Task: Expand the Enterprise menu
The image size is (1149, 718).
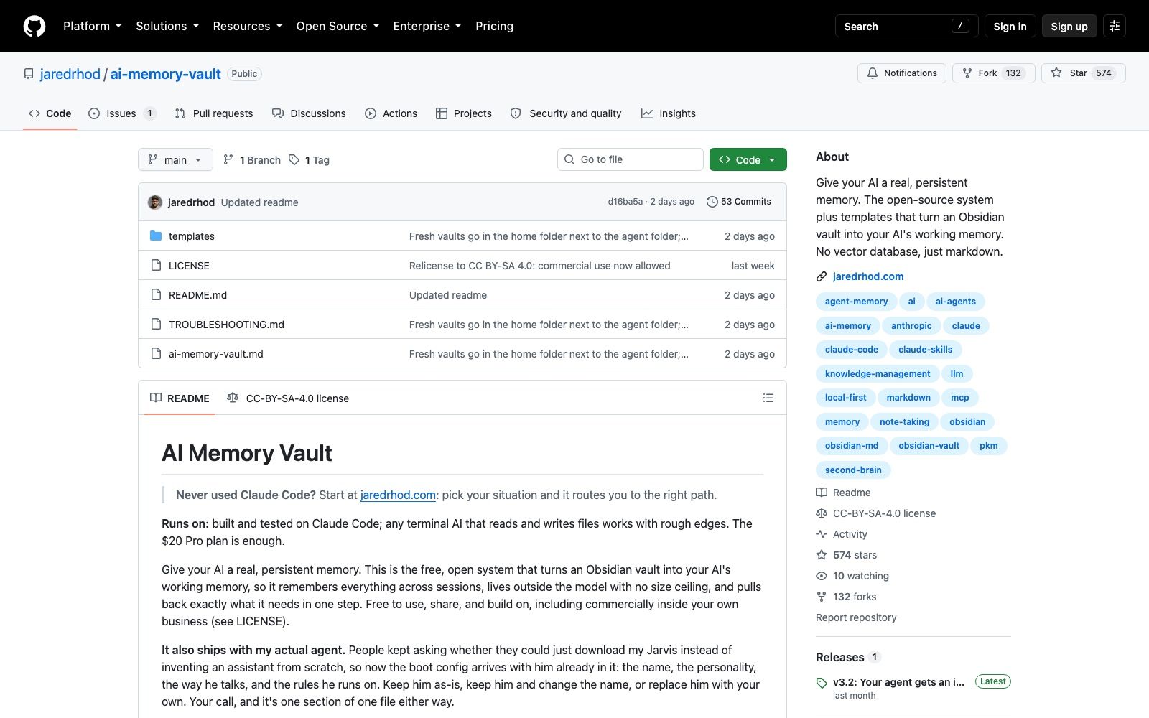Action: [427, 26]
